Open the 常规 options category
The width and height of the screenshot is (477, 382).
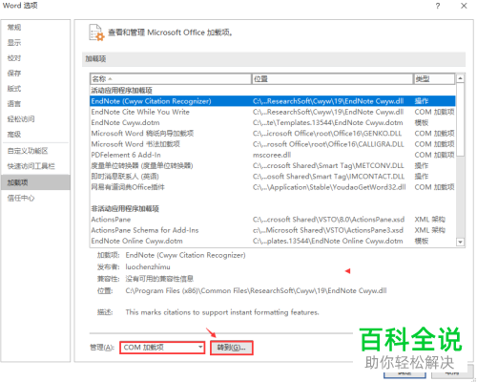14,28
